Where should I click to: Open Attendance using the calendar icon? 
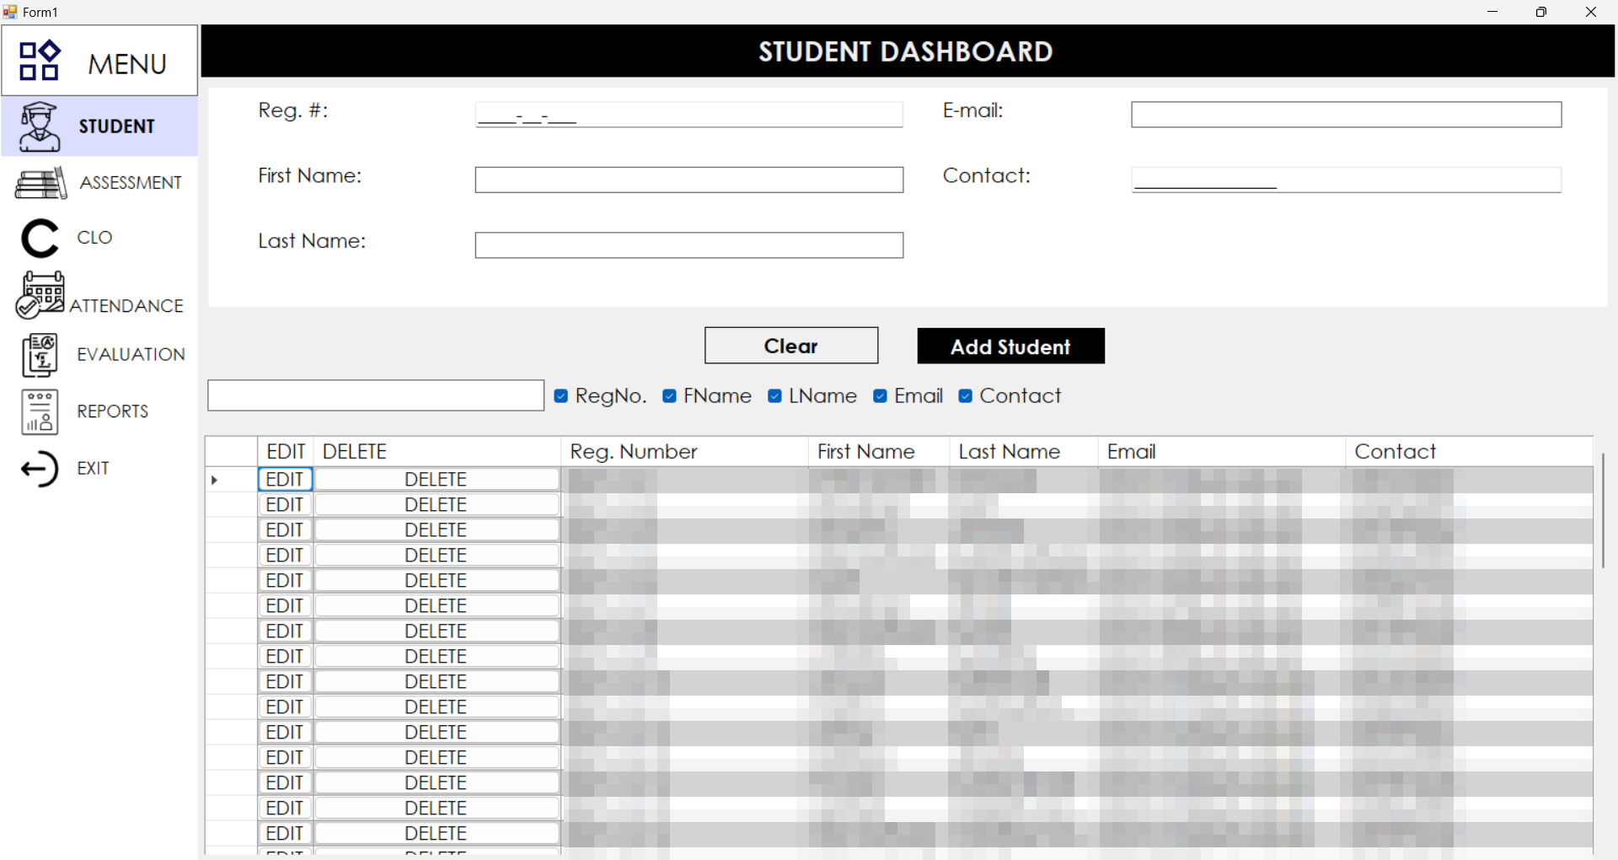pos(40,295)
